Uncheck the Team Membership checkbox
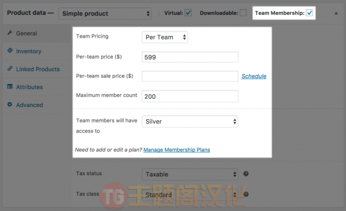346x211 pixels. pos(309,13)
